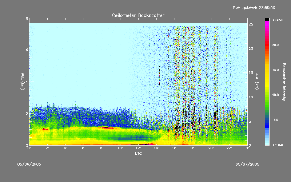The width and height of the screenshot is (291, 182).
Task: Click the 6 km tick label
Action: click(x=27, y=50)
